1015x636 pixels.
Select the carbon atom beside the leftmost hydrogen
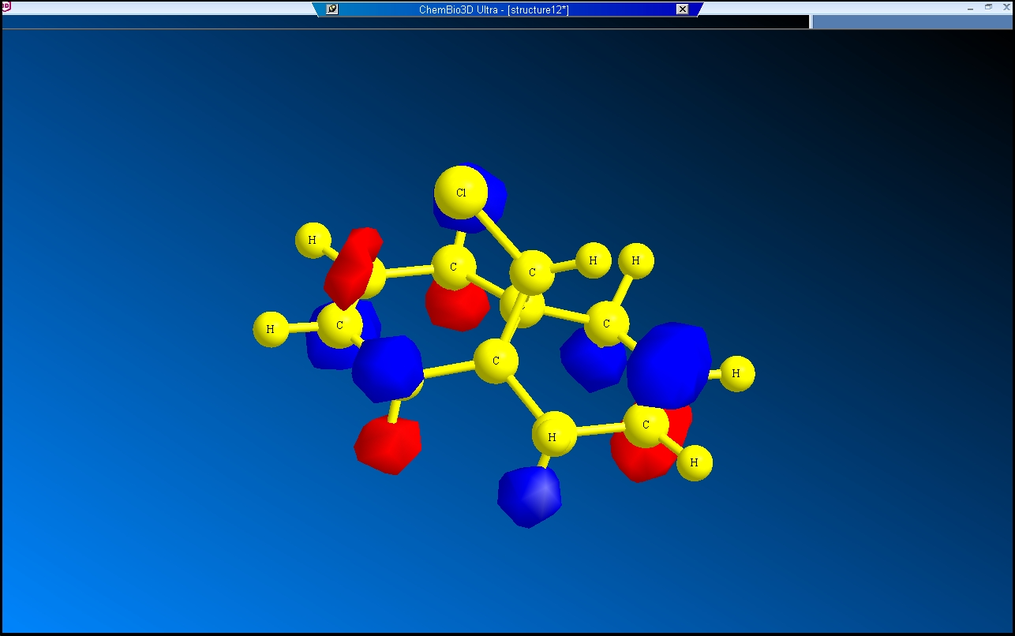[339, 325]
